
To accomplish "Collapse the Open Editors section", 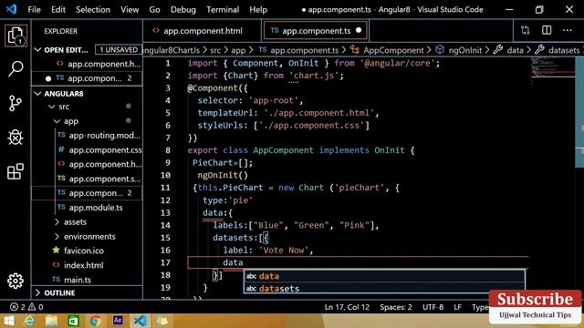I will 37,50.
